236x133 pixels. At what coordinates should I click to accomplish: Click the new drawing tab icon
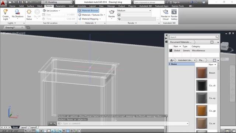pos(28,27)
